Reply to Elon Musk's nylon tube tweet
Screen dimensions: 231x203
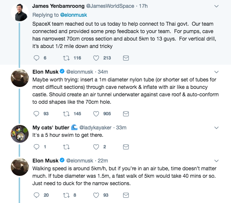(36, 113)
